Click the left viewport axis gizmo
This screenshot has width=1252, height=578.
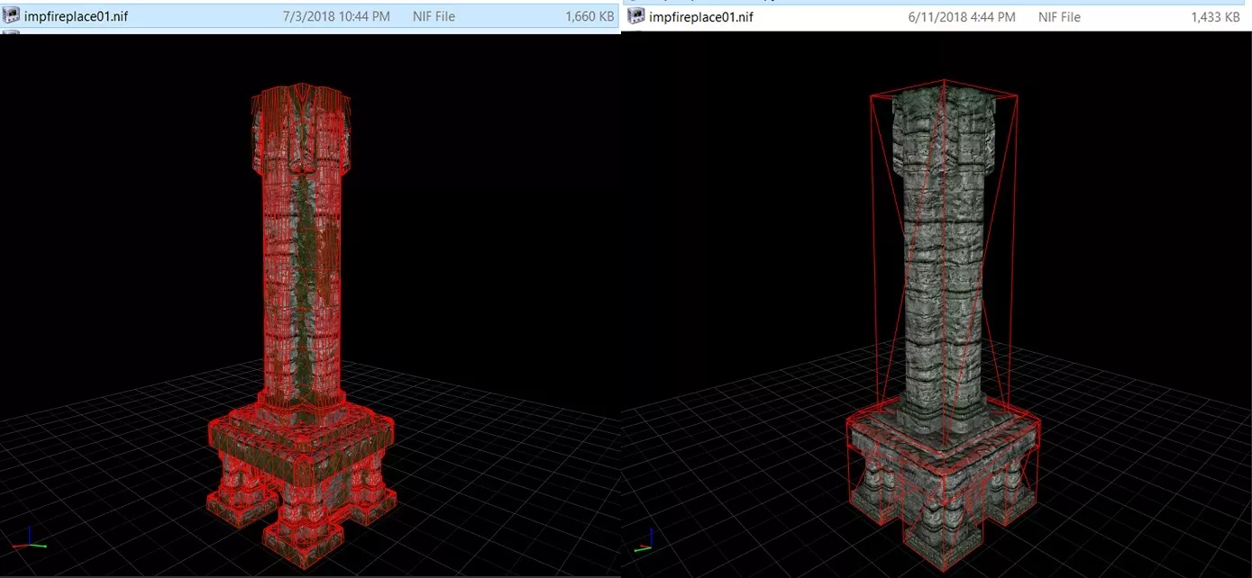[x=30, y=538]
